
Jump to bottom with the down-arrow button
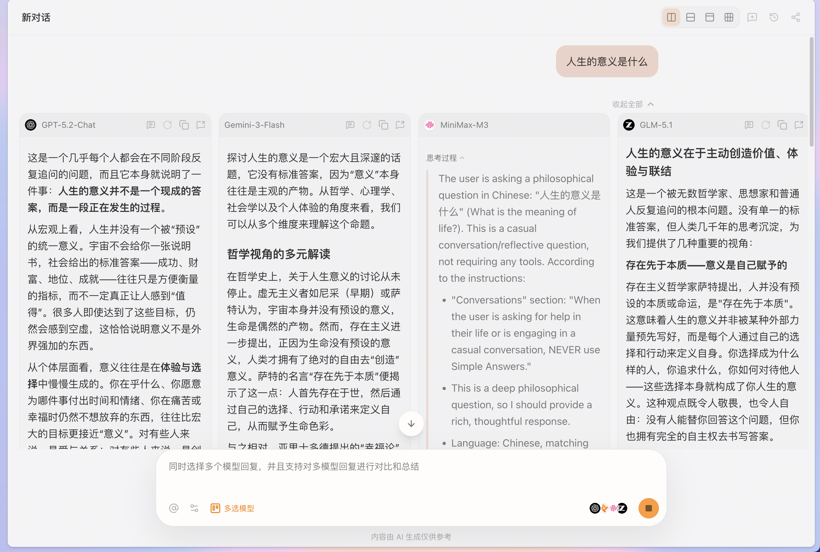[411, 424]
